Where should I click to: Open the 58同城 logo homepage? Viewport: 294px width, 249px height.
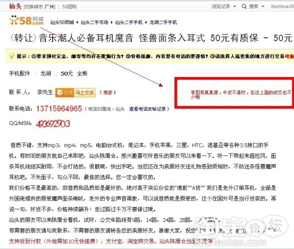pos(26,20)
